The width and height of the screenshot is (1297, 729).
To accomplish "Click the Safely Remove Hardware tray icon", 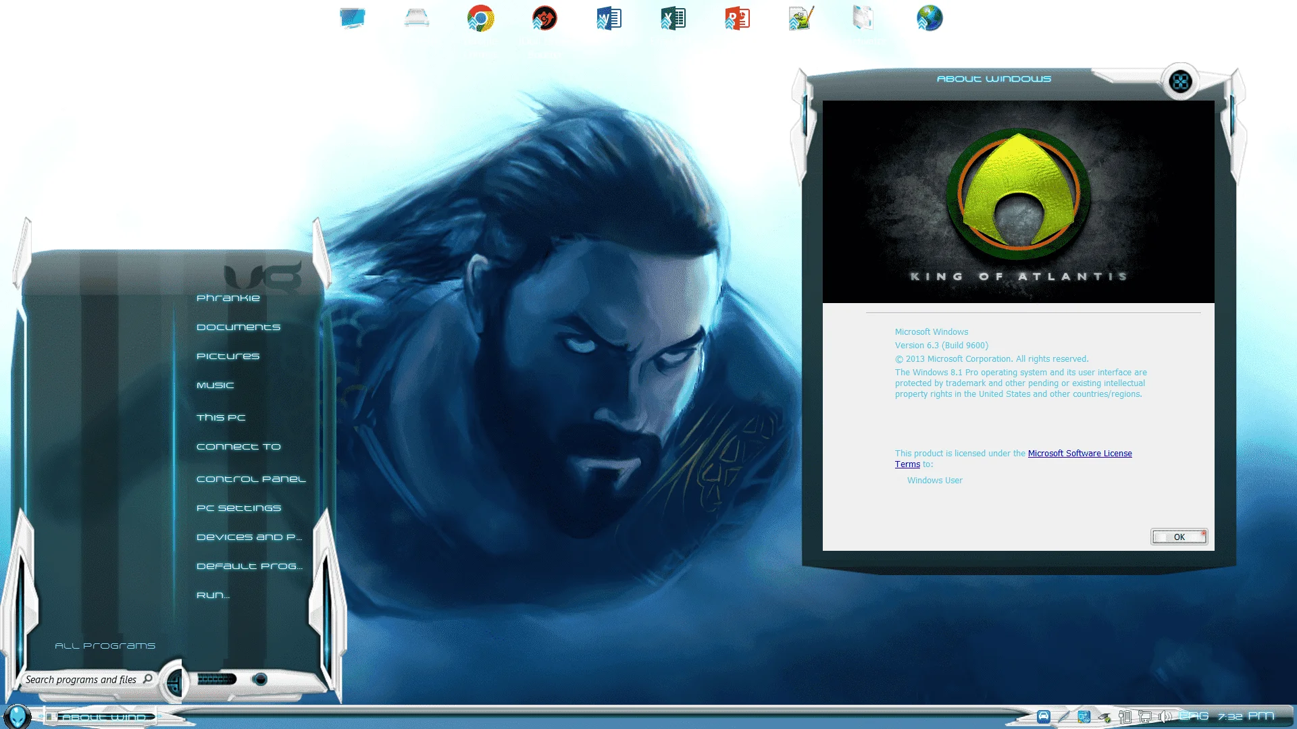I will point(1104,716).
